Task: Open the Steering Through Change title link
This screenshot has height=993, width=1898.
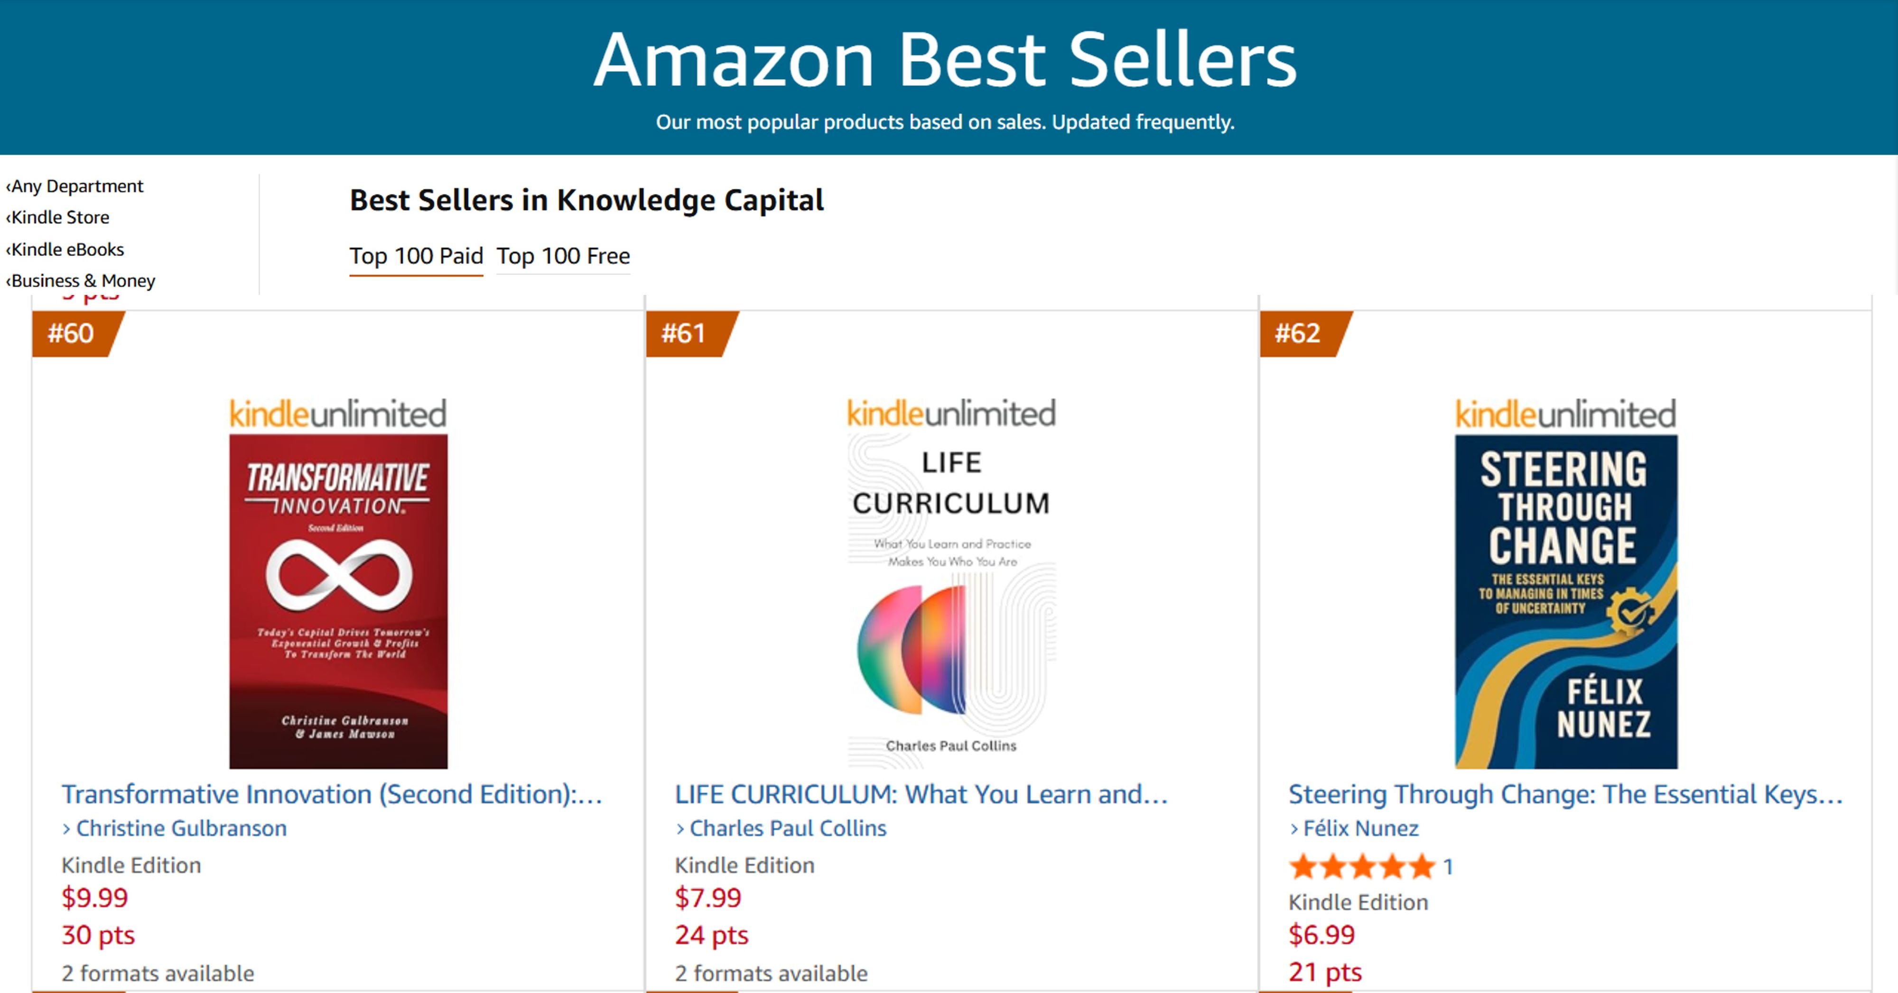Action: tap(1565, 794)
